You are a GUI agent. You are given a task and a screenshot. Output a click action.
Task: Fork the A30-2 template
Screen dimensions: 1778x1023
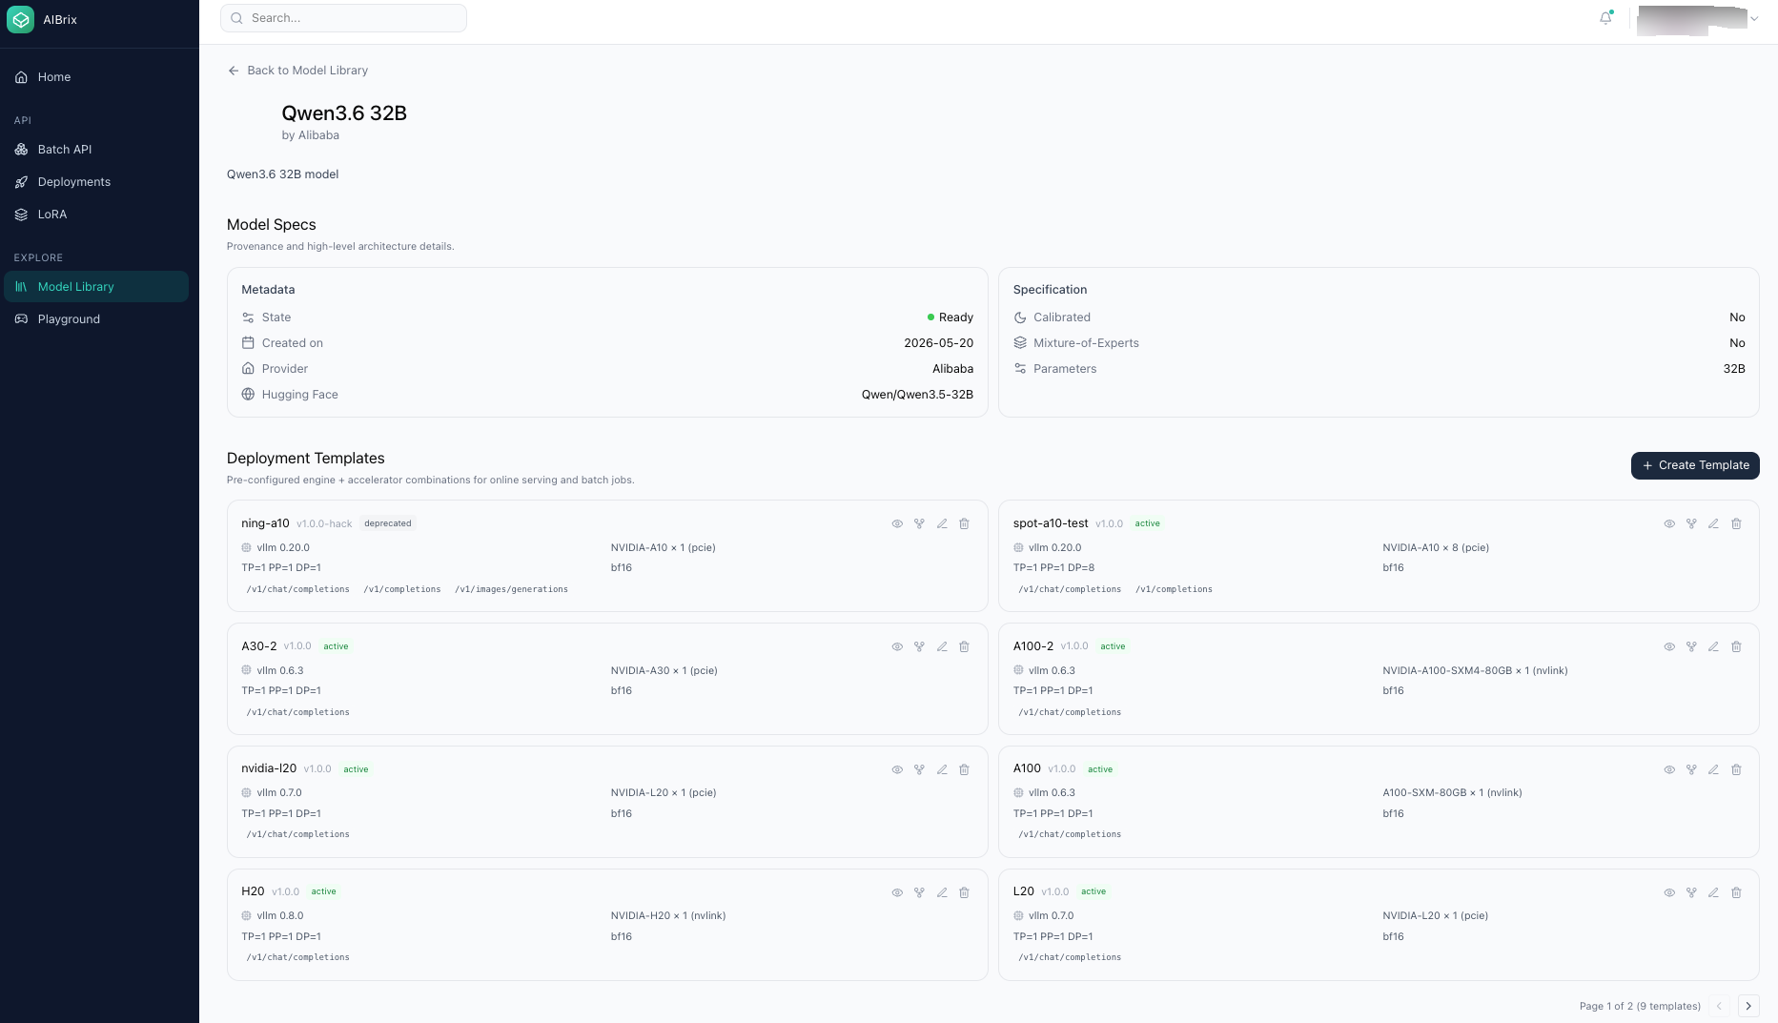(919, 646)
